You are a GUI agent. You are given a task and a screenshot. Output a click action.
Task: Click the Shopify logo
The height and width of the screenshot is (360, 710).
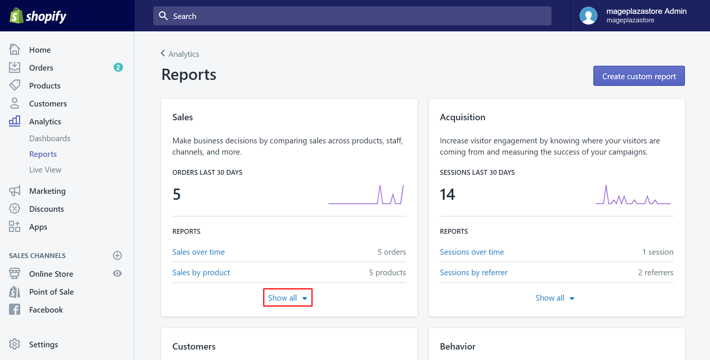pos(38,16)
